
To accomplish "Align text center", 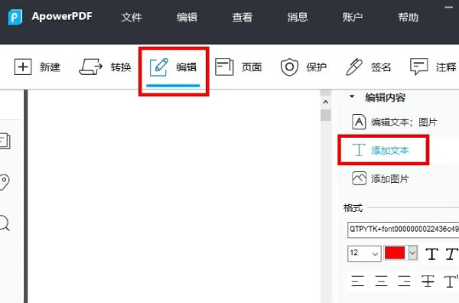I will pyautogui.click(x=381, y=281).
